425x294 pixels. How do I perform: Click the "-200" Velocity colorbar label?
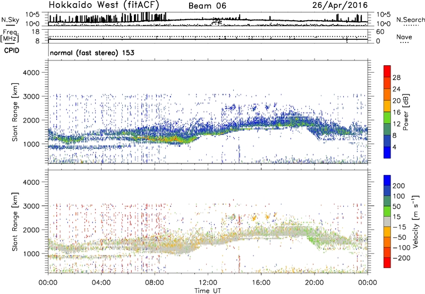point(402,258)
